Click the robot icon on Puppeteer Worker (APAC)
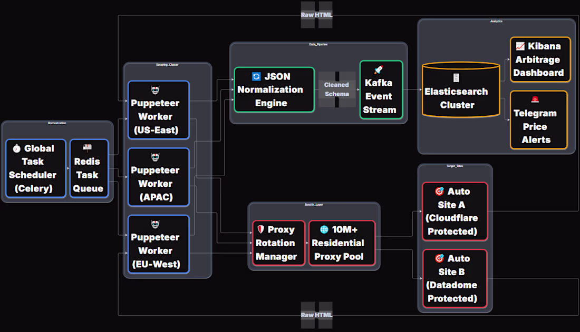Screen dimensions: 580x332 156,157
